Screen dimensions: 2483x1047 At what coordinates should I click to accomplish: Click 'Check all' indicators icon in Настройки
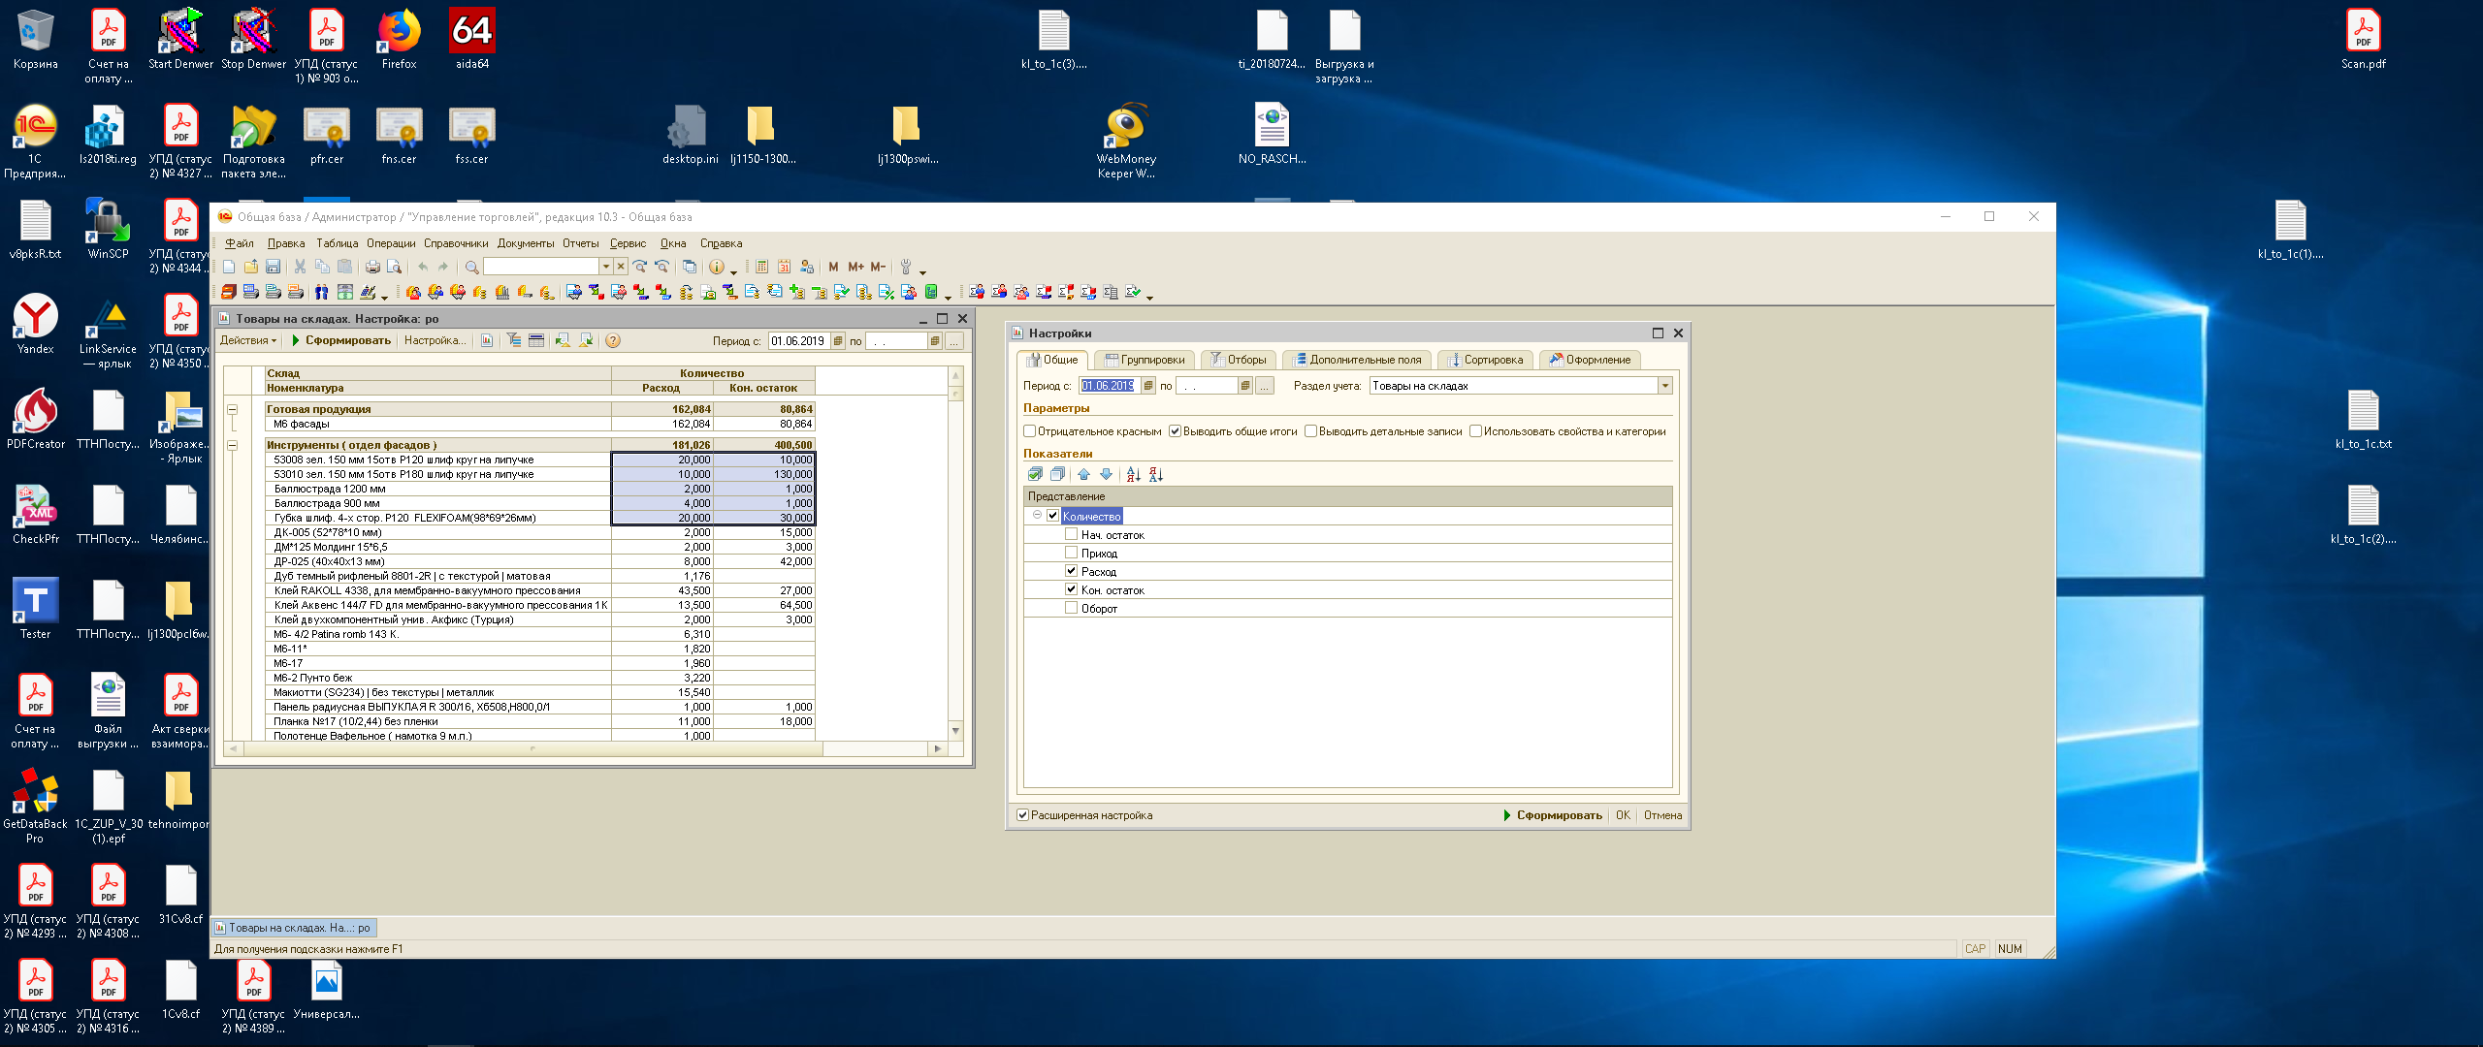click(x=1035, y=474)
